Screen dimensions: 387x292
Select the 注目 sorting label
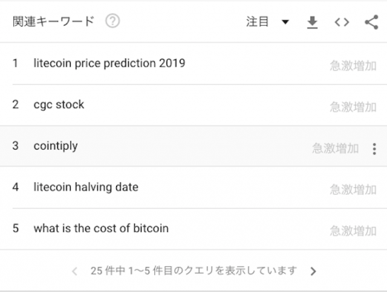257,22
